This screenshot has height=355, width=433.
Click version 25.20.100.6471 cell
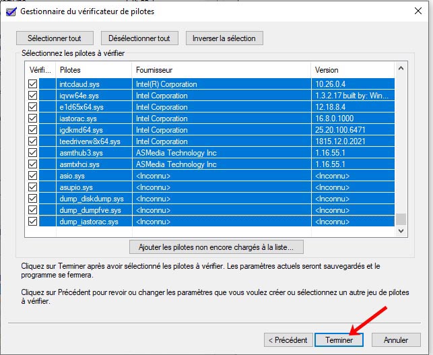340,130
